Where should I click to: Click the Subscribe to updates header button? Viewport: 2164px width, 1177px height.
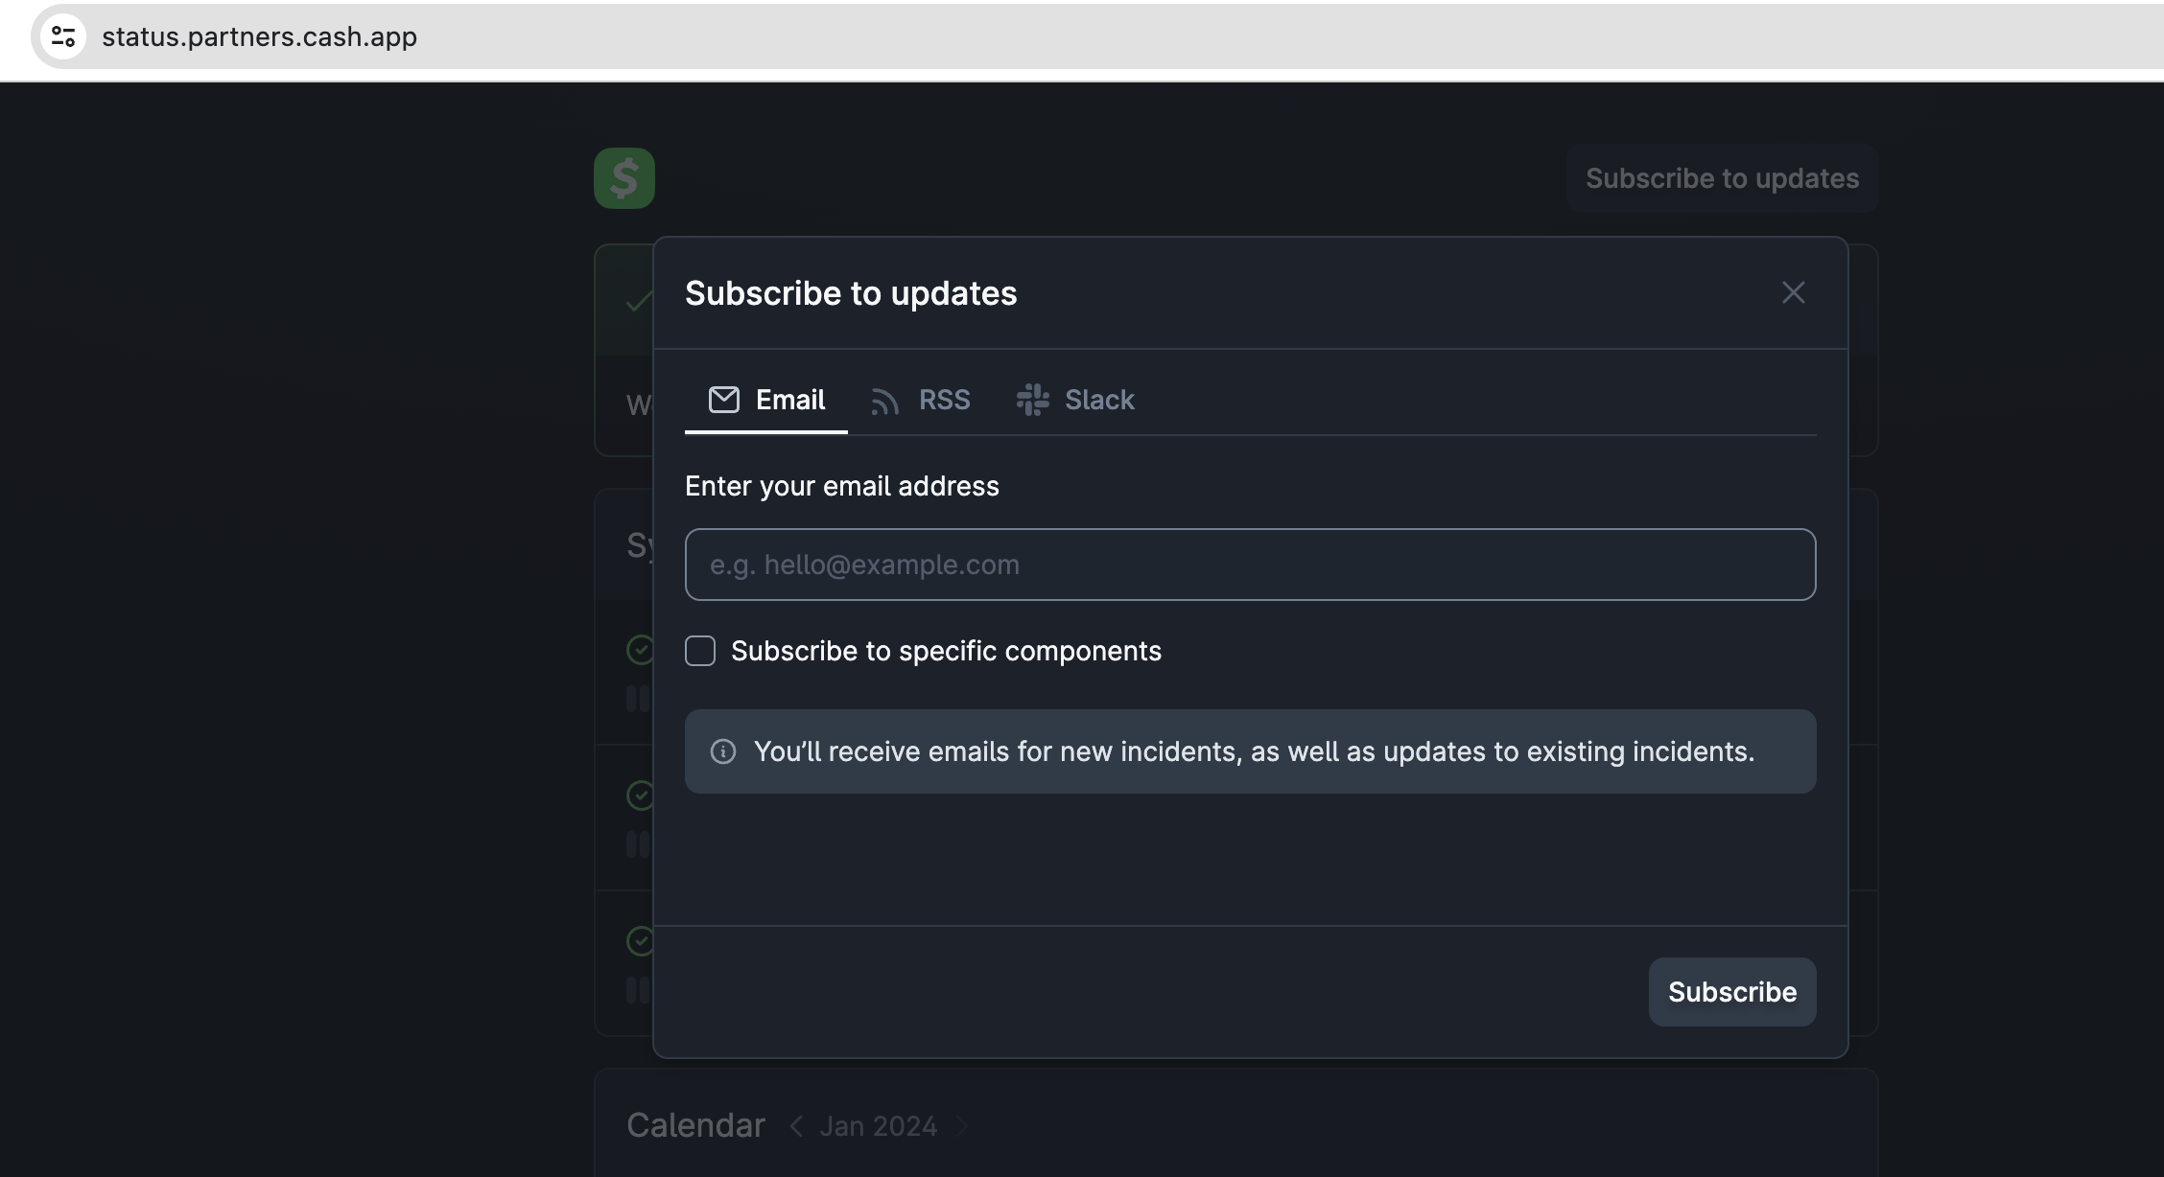[1722, 178]
